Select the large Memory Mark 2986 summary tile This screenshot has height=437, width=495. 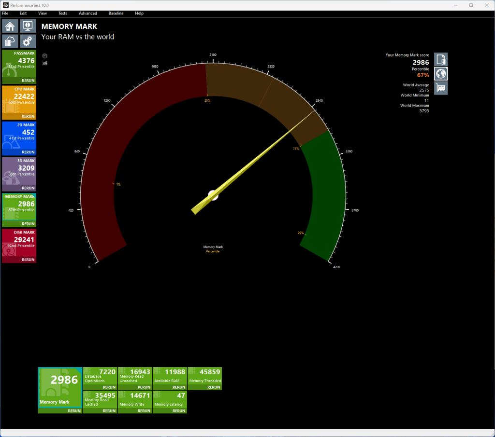[x=60, y=387]
